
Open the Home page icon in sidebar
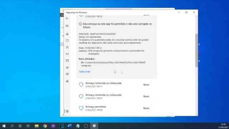pyautogui.click(x=67, y=34)
